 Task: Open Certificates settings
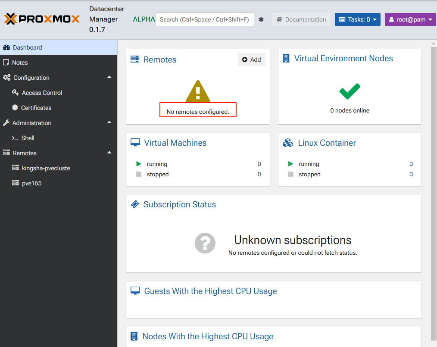(x=59, y=108)
